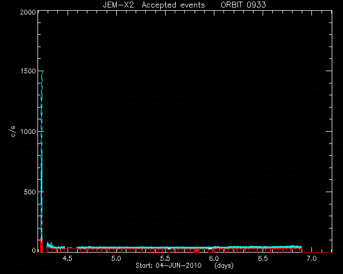Click the x-axis tick label 4.5

pos(68,258)
